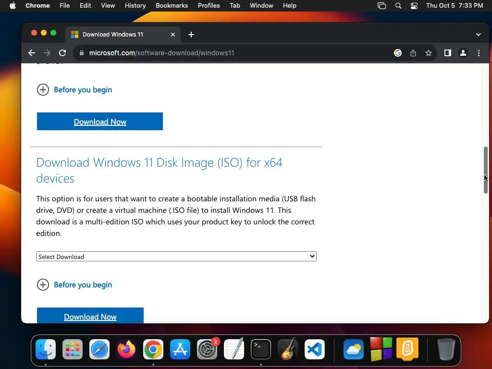Click the browser forward arrow
Screen dimensions: 492x369
tap(47, 53)
